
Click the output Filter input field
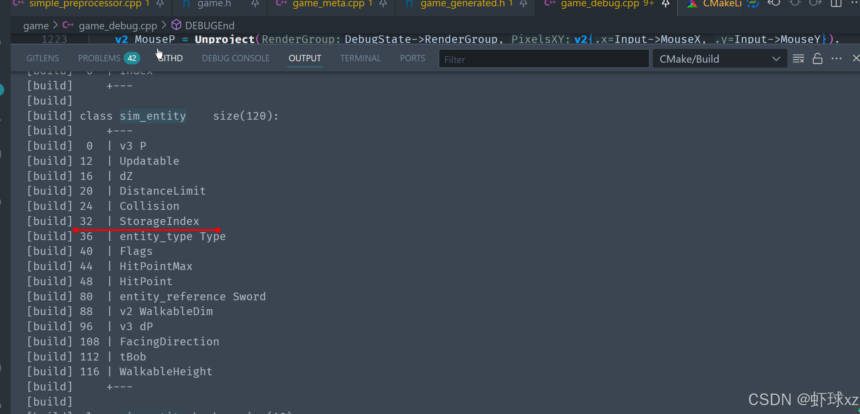[x=544, y=59]
